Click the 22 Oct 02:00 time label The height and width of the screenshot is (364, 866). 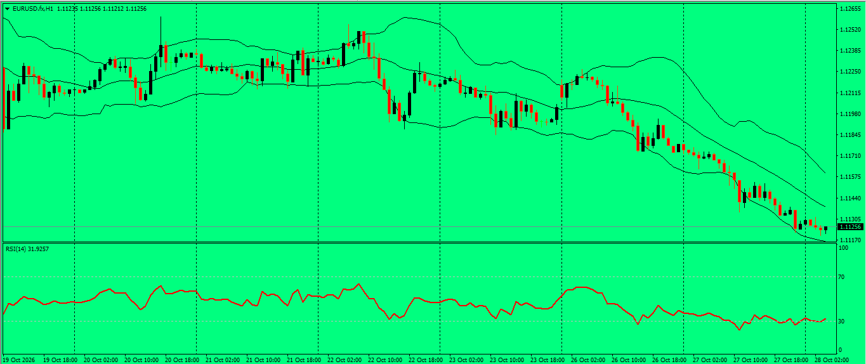(344, 360)
